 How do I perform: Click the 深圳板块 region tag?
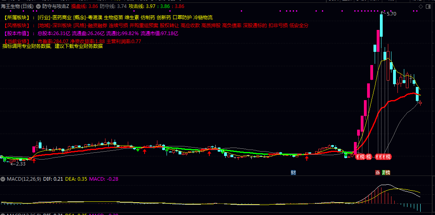click(x=62, y=26)
